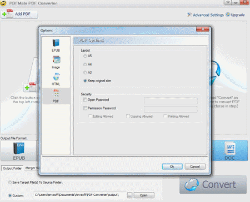Close the Options dialog with X

[203, 29]
